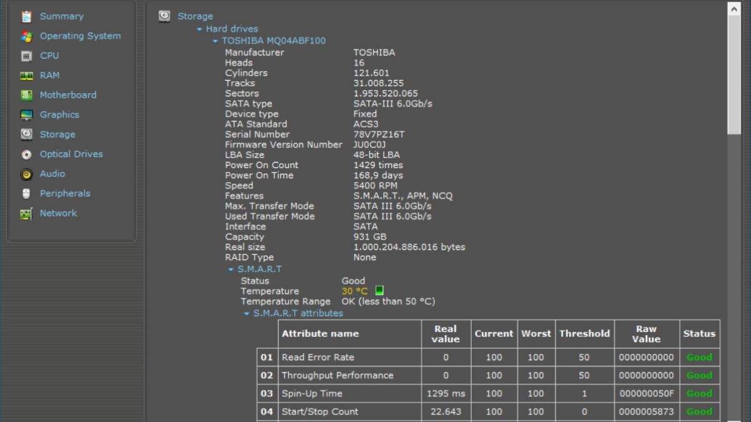Click the Summary clipboard icon
Viewport: 751px width, 422px height.
26,16
